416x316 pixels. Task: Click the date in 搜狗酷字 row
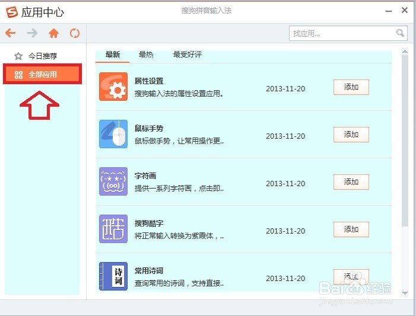pos(285,231)
